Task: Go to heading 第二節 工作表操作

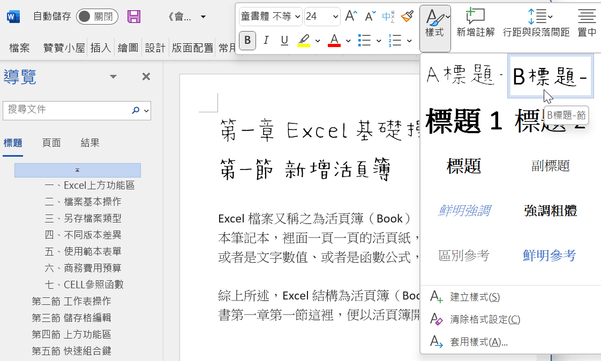Action: click(71, 301)
